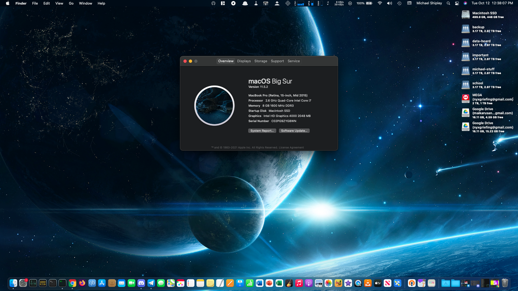
Task: Click the Wi-Fi menu bar icon
Action: click(x=380, y=3)
